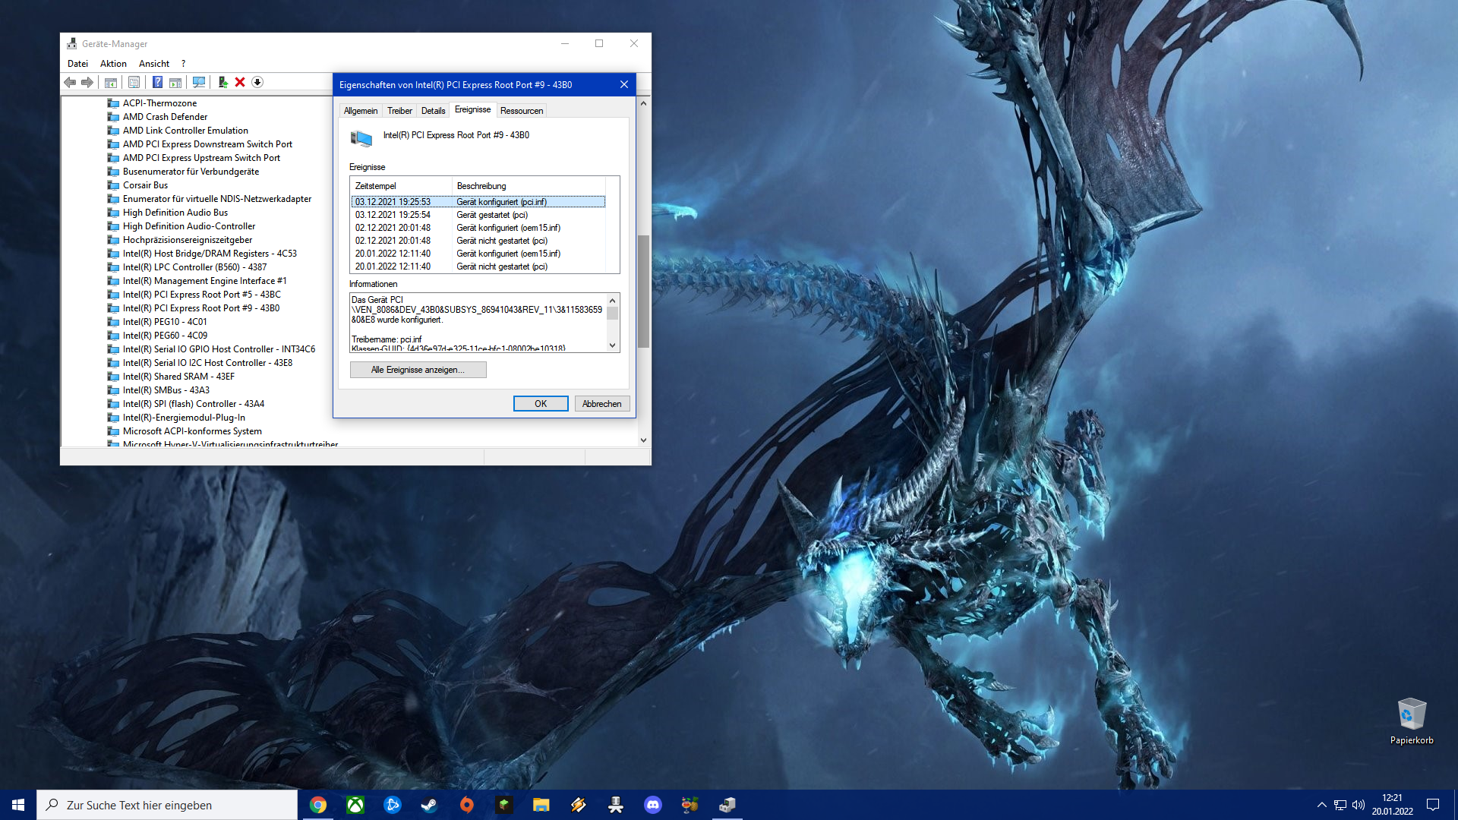Image resolution: width=1458 pixels, height=820 pixels.
Task: Click the red X uninstall device icon
Action: [x=240, y=82]
